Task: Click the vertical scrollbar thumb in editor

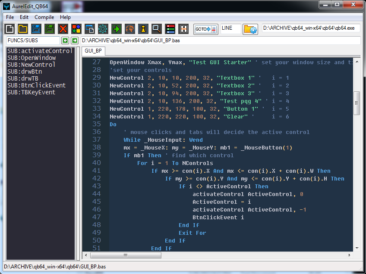Action: (357, 103)
